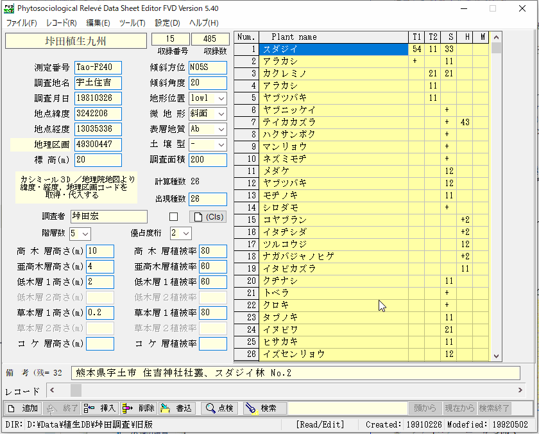Click the 点検 (check) magnifier button
The image size is (539, 434).
point(219,408)
